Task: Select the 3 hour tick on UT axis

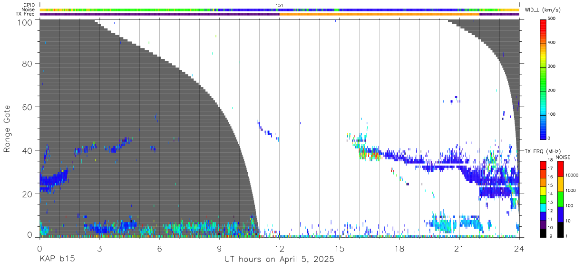Action: [x=99, y=248]
